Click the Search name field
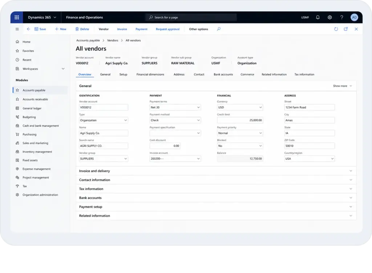372x273 pixels. (x=104, y=146)
